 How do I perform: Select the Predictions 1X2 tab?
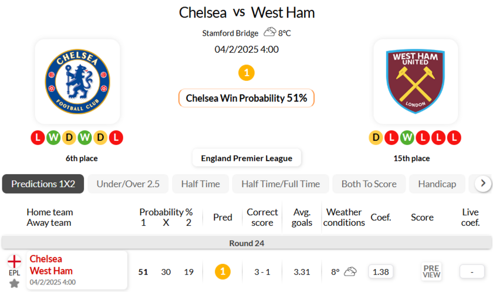coord(43,184)
